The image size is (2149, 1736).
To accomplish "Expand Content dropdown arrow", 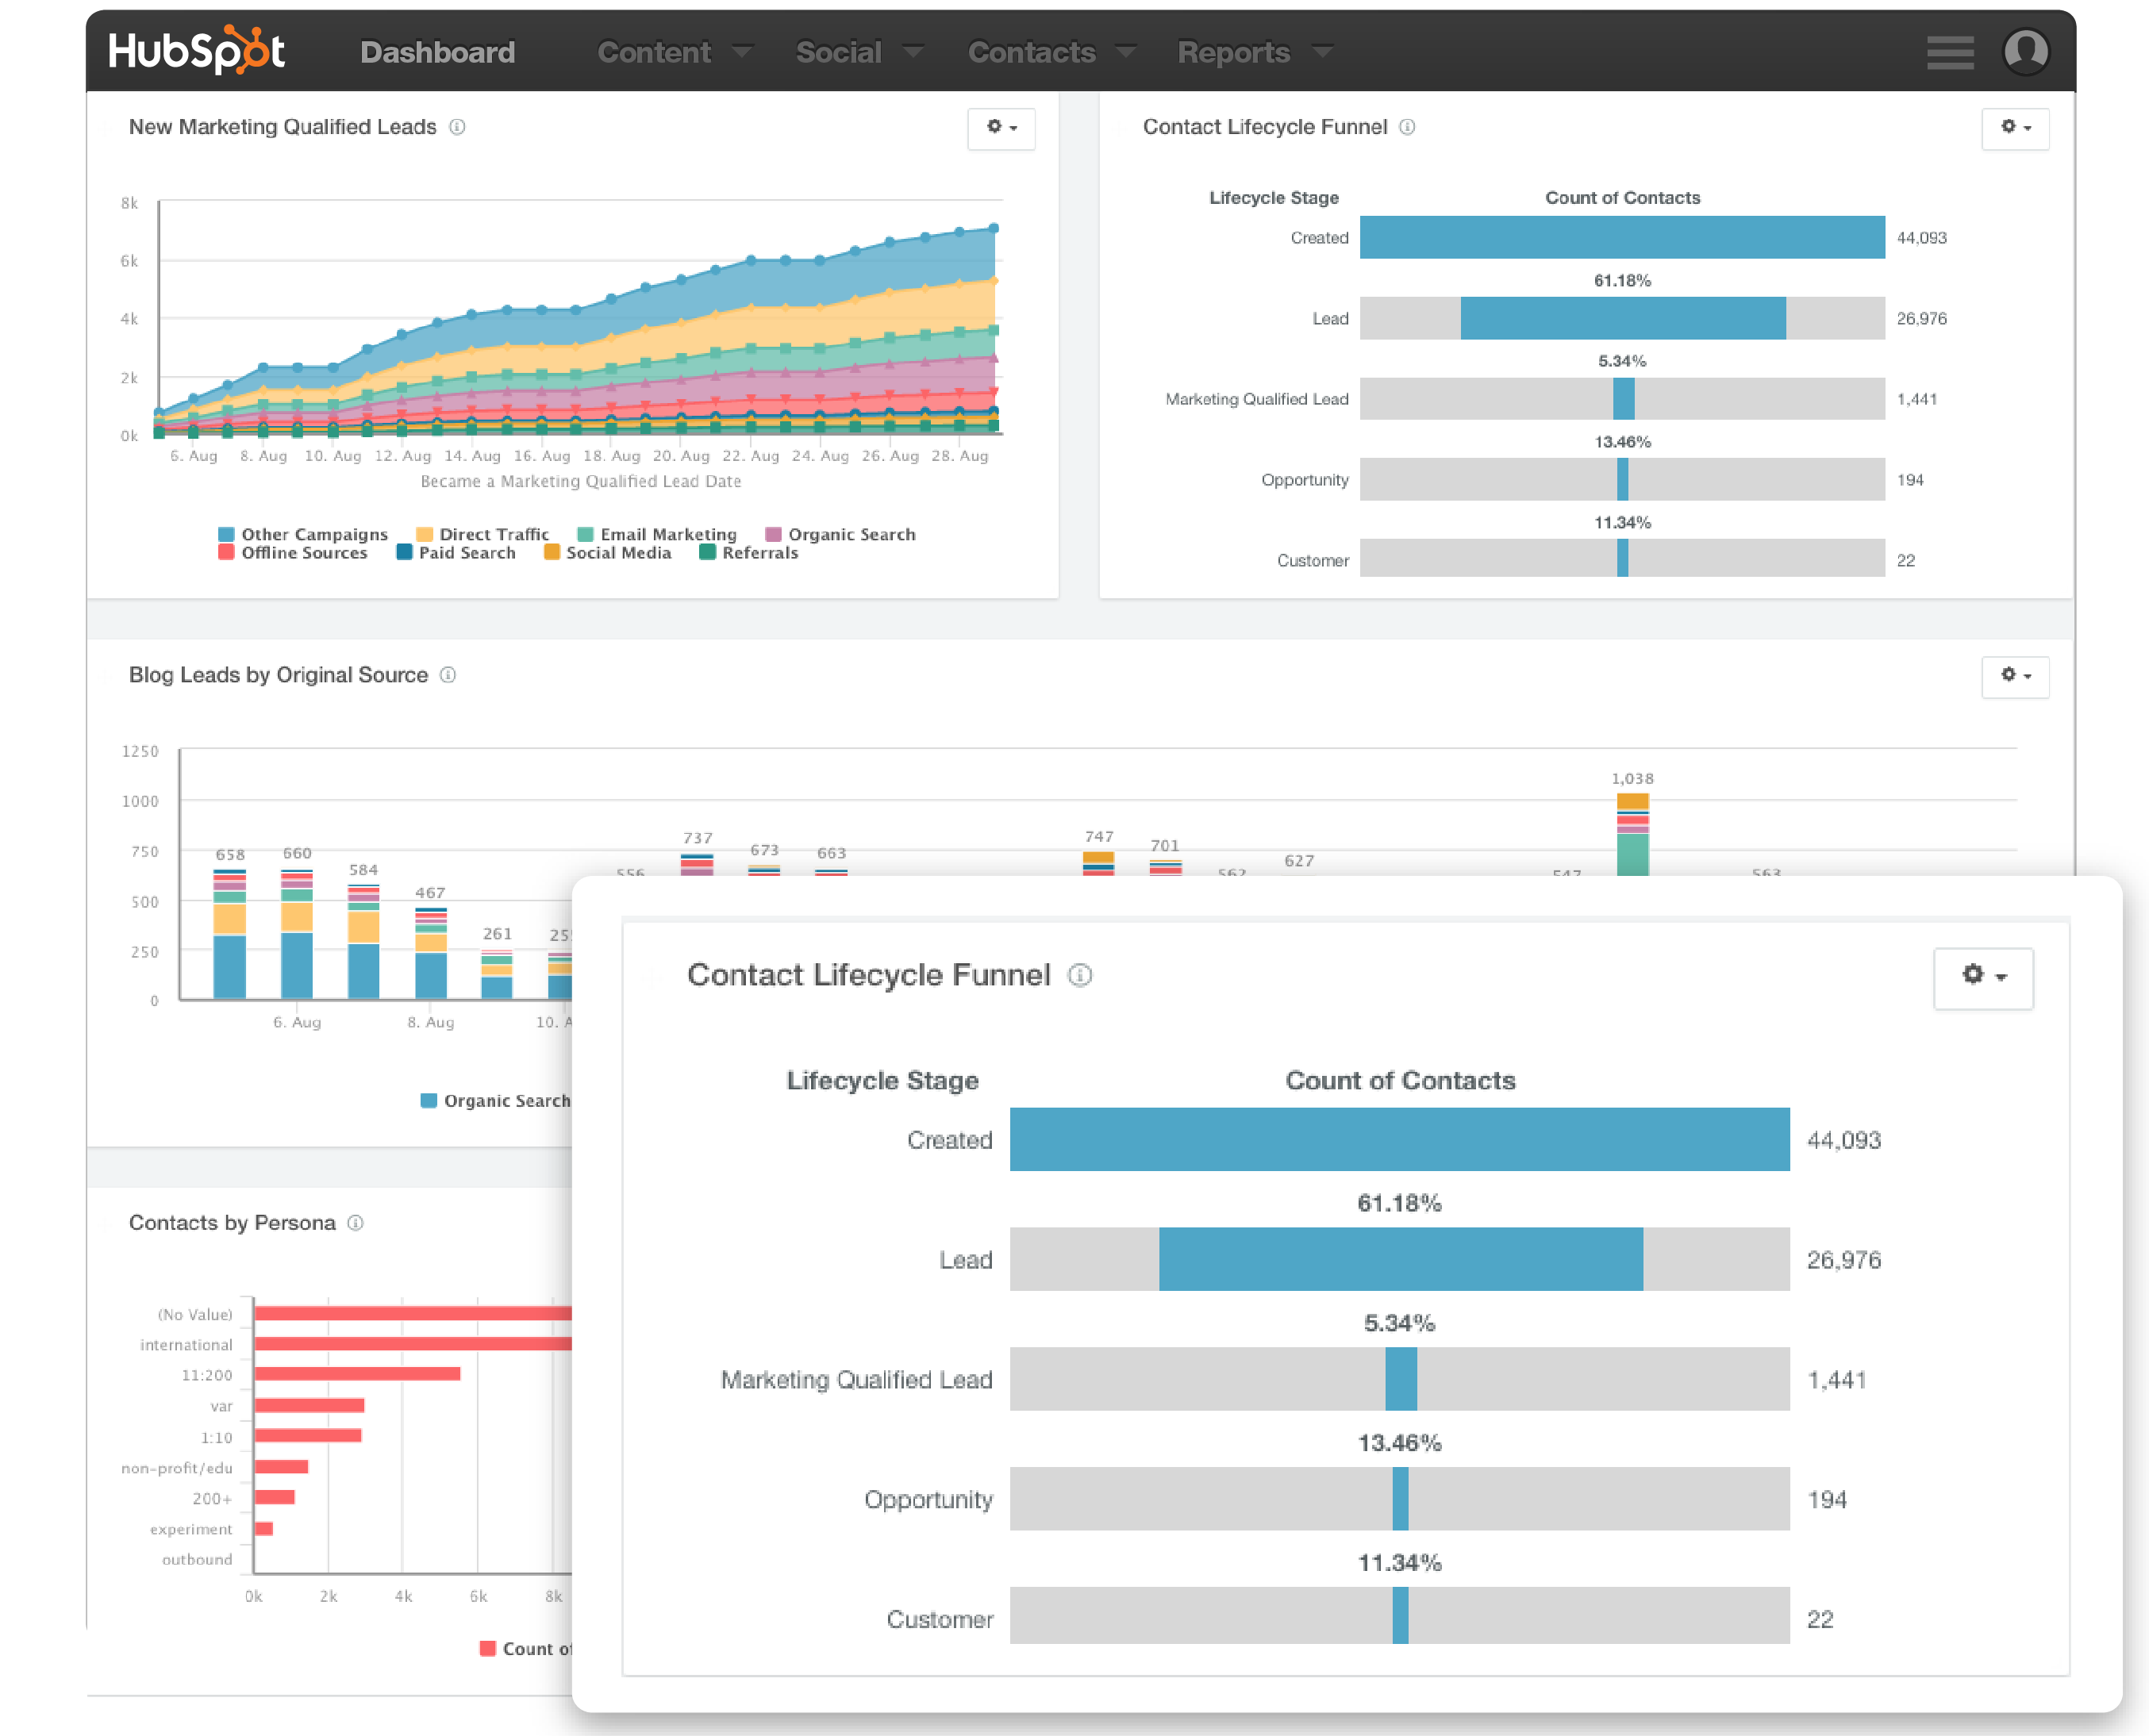I will click(x=742, y=51).
